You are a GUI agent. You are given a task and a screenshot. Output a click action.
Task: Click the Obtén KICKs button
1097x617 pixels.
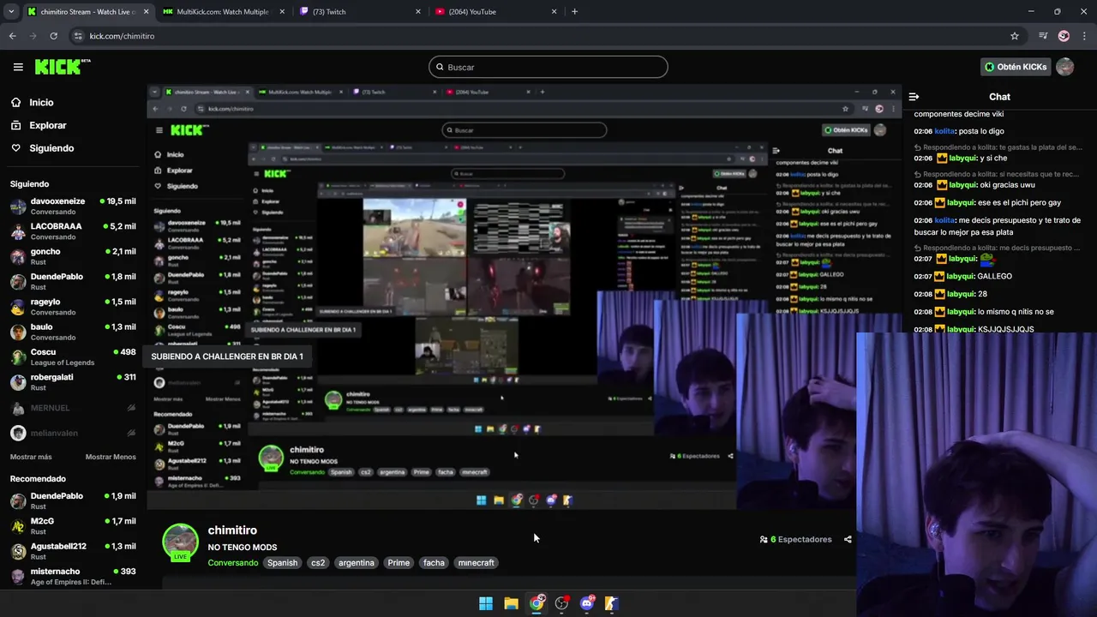[x=1016, y=67]
